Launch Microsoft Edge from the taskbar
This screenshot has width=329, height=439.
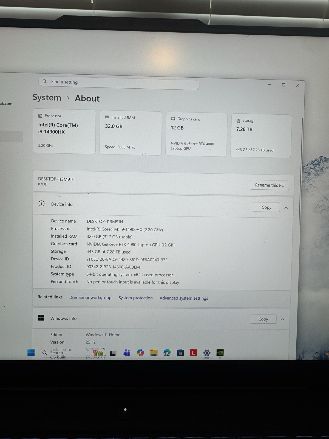coord(167,353)
